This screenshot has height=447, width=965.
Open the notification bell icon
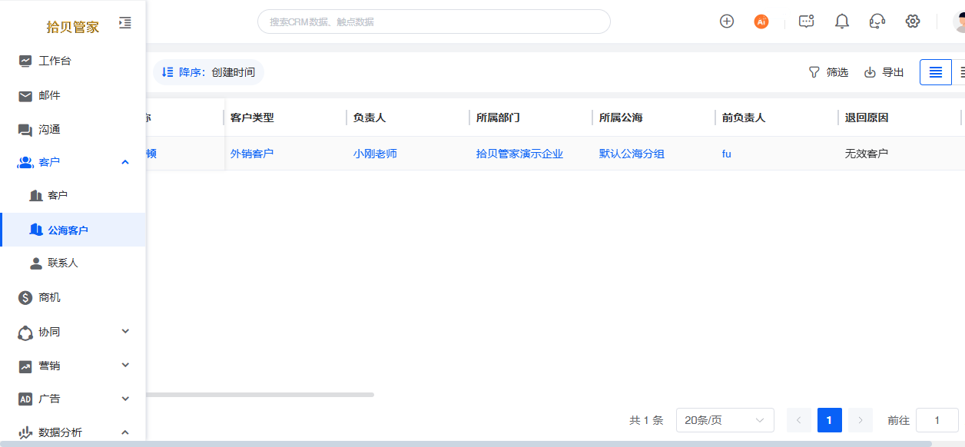click(x=842, y=22)
